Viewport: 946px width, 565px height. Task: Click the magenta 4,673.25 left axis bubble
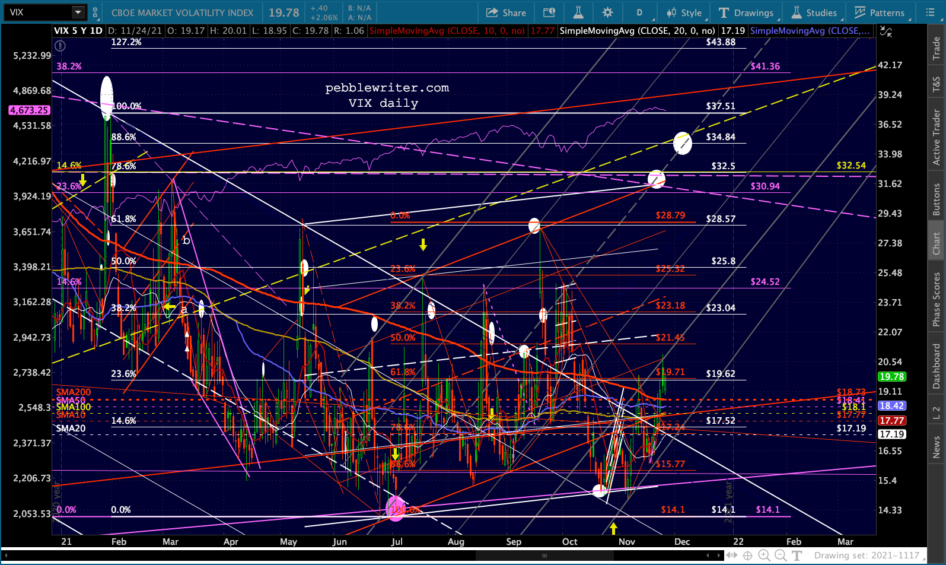[x=29, y=110]
